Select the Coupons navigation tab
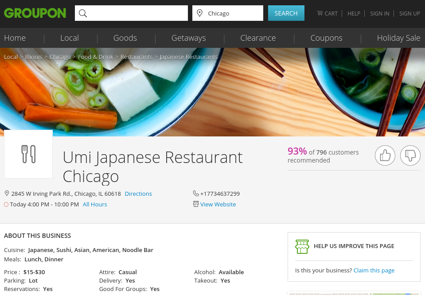Viewport: 425px width, 295px height. point(326,38)
